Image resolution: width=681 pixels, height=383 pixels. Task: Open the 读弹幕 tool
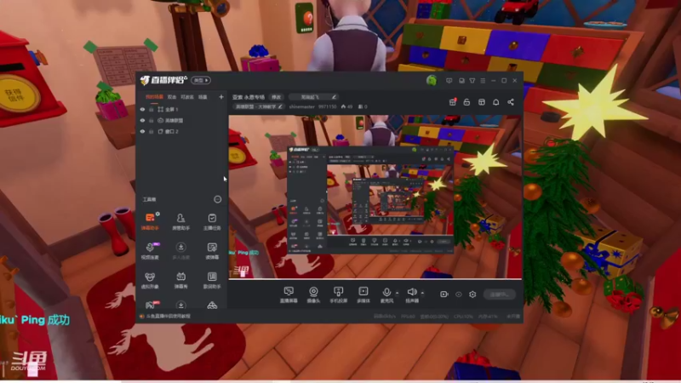click(212, 250)
